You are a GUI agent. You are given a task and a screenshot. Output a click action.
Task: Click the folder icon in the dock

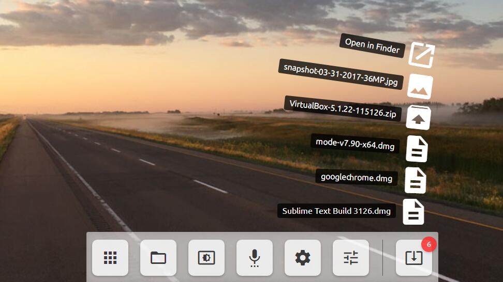tap(158, 258)
